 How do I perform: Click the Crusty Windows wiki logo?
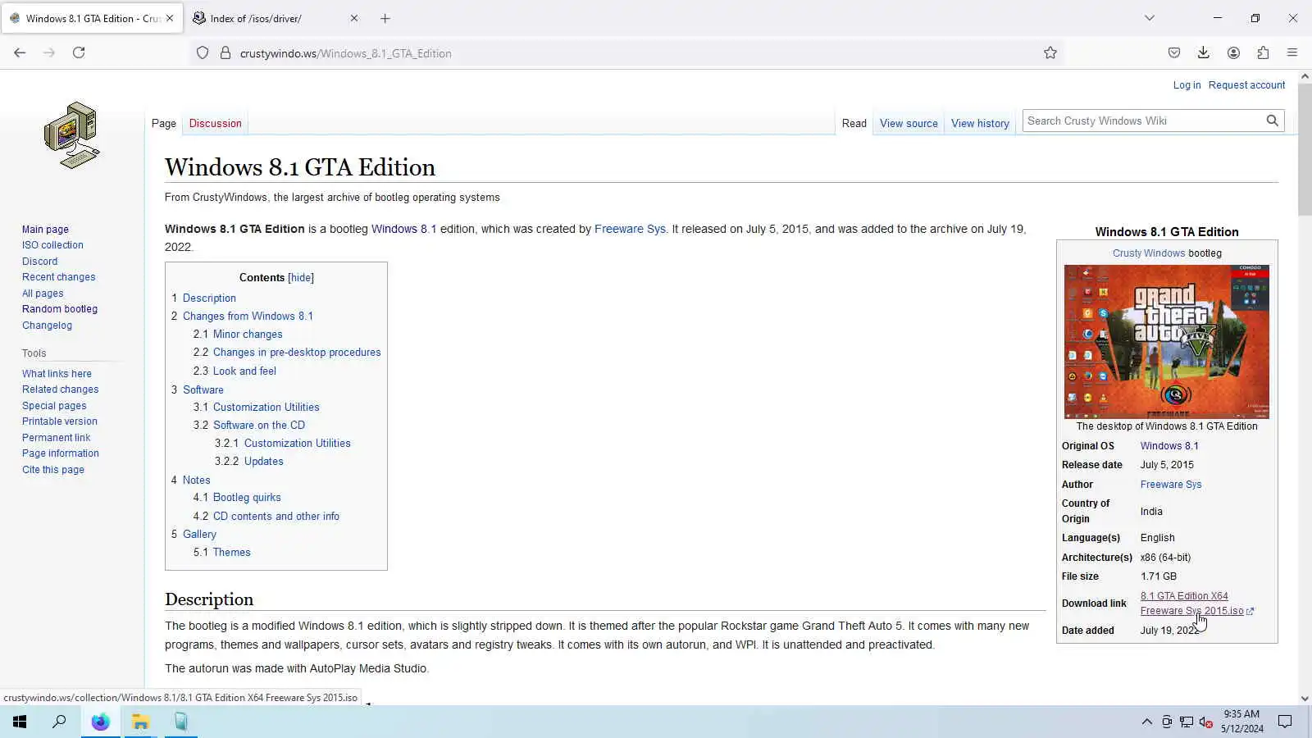[72, 135]
